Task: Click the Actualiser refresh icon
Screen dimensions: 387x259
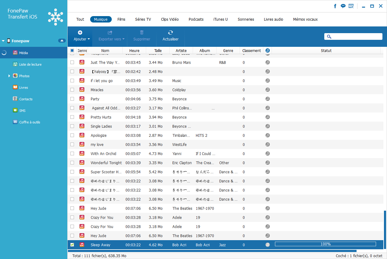Action: click(x=171, y=33)
